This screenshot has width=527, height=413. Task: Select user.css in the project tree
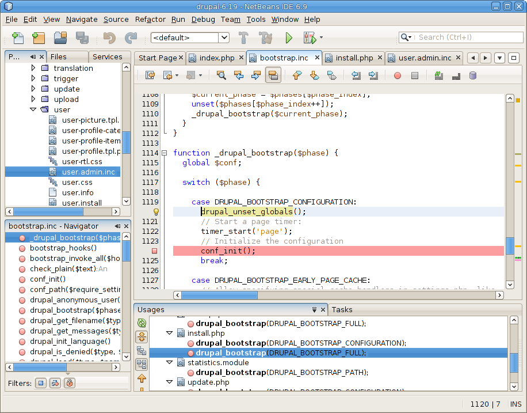(77, 183)
